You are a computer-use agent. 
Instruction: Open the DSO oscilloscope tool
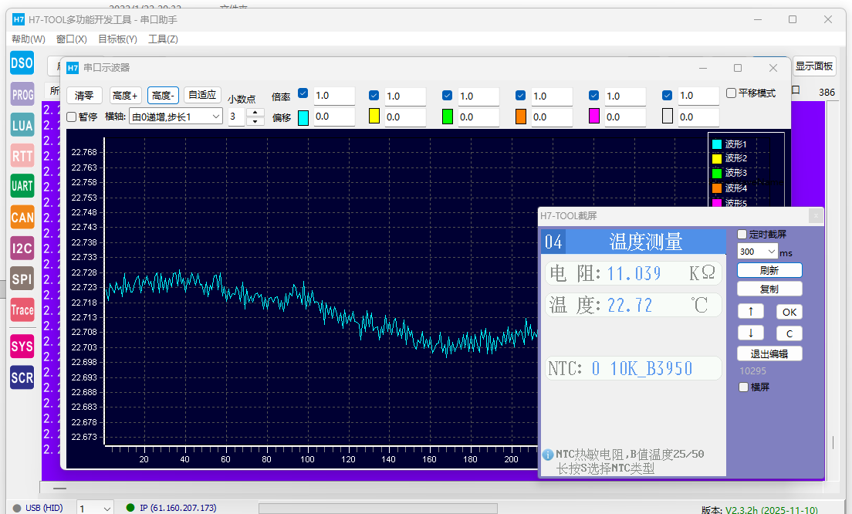click(22, 63)
